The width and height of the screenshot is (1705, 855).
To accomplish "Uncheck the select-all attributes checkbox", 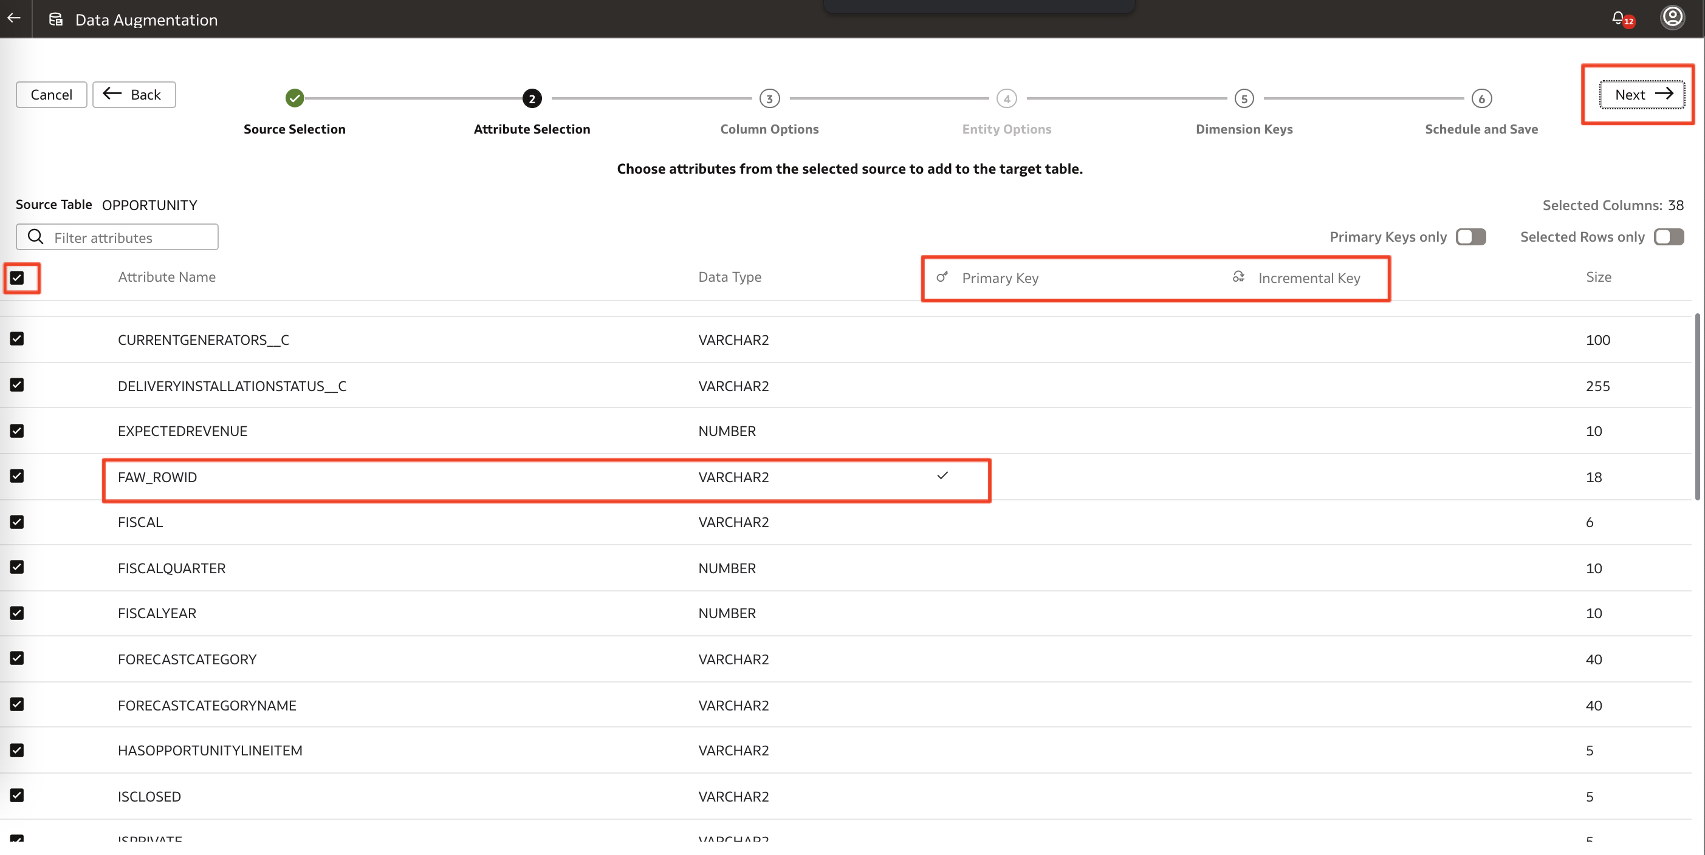I will [x=17, y=278].
